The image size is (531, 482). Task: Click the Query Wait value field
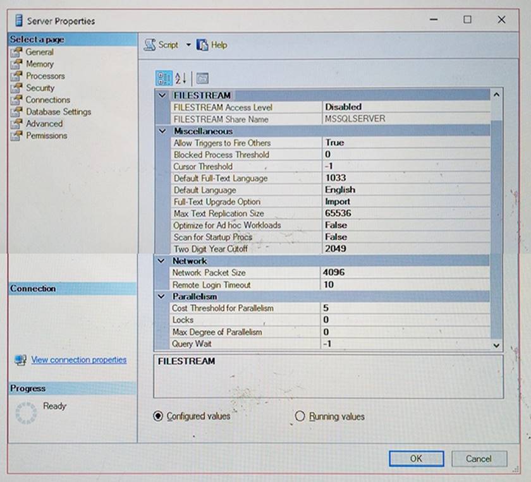405,344
